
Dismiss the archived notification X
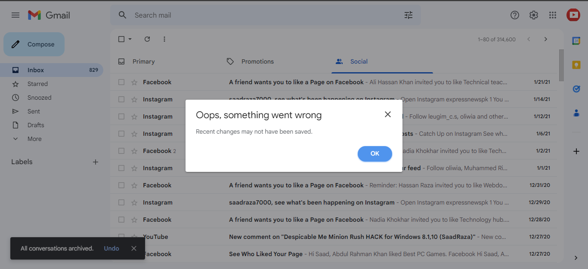pyautogui.click(x=134, y=248)
